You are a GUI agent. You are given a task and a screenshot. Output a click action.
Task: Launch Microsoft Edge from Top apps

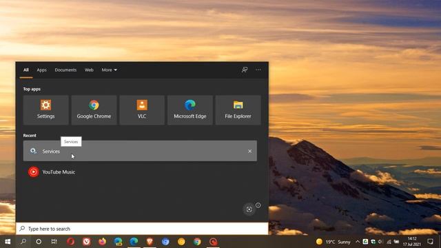pos(190,110)
